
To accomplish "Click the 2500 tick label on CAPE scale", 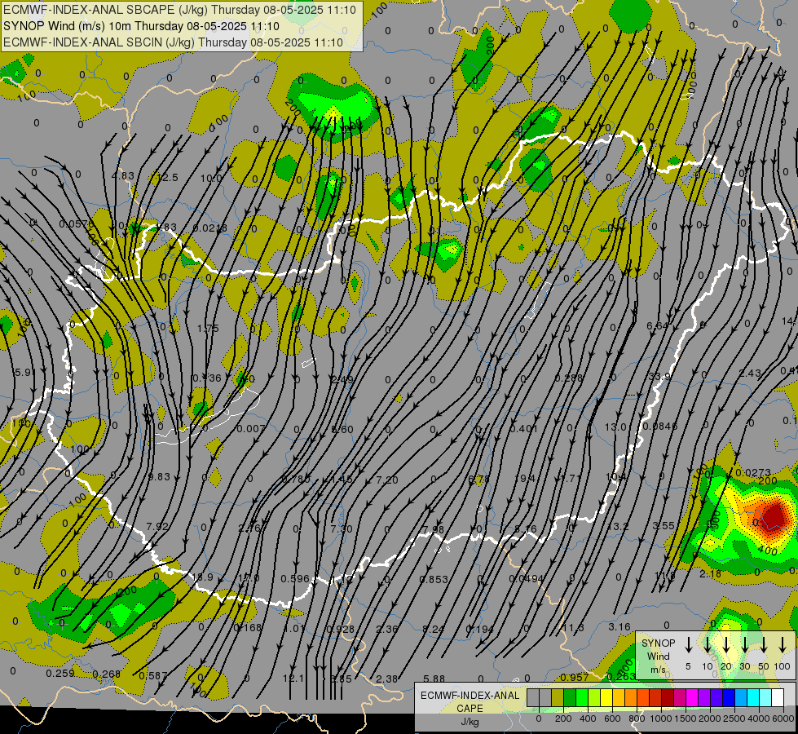I will tap(734, 719).
